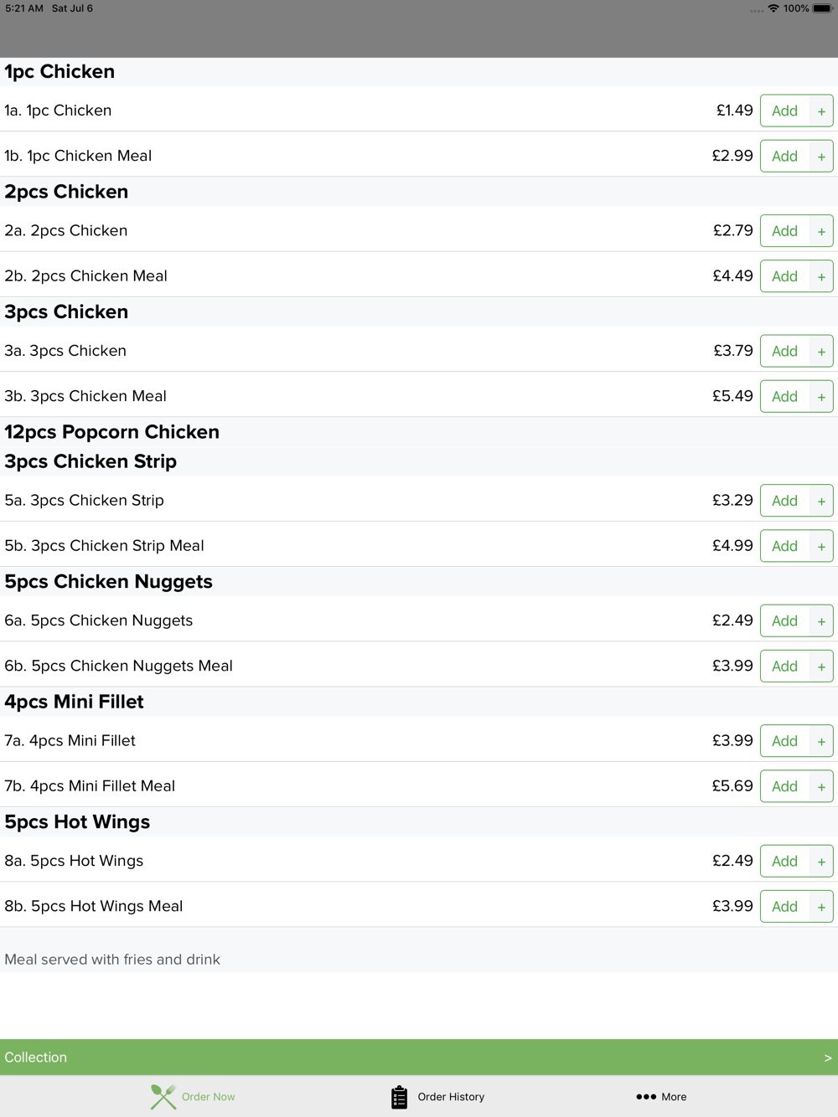Tap plus icon for 8a. 5pcs Hot Wings

pos(821,862)
